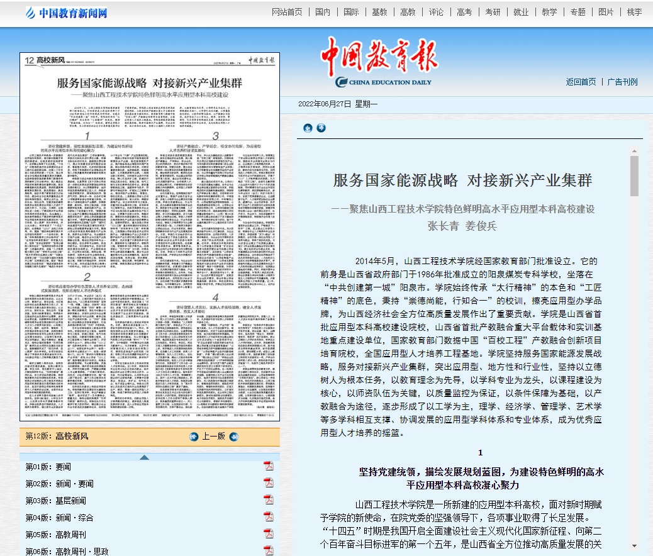Click previous article arrow above the headline

click(308, 128)
